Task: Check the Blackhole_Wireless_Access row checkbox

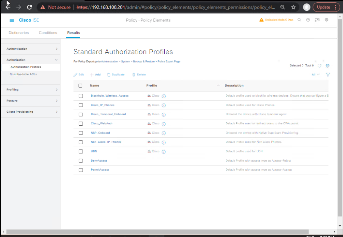Action: point(81,96)
